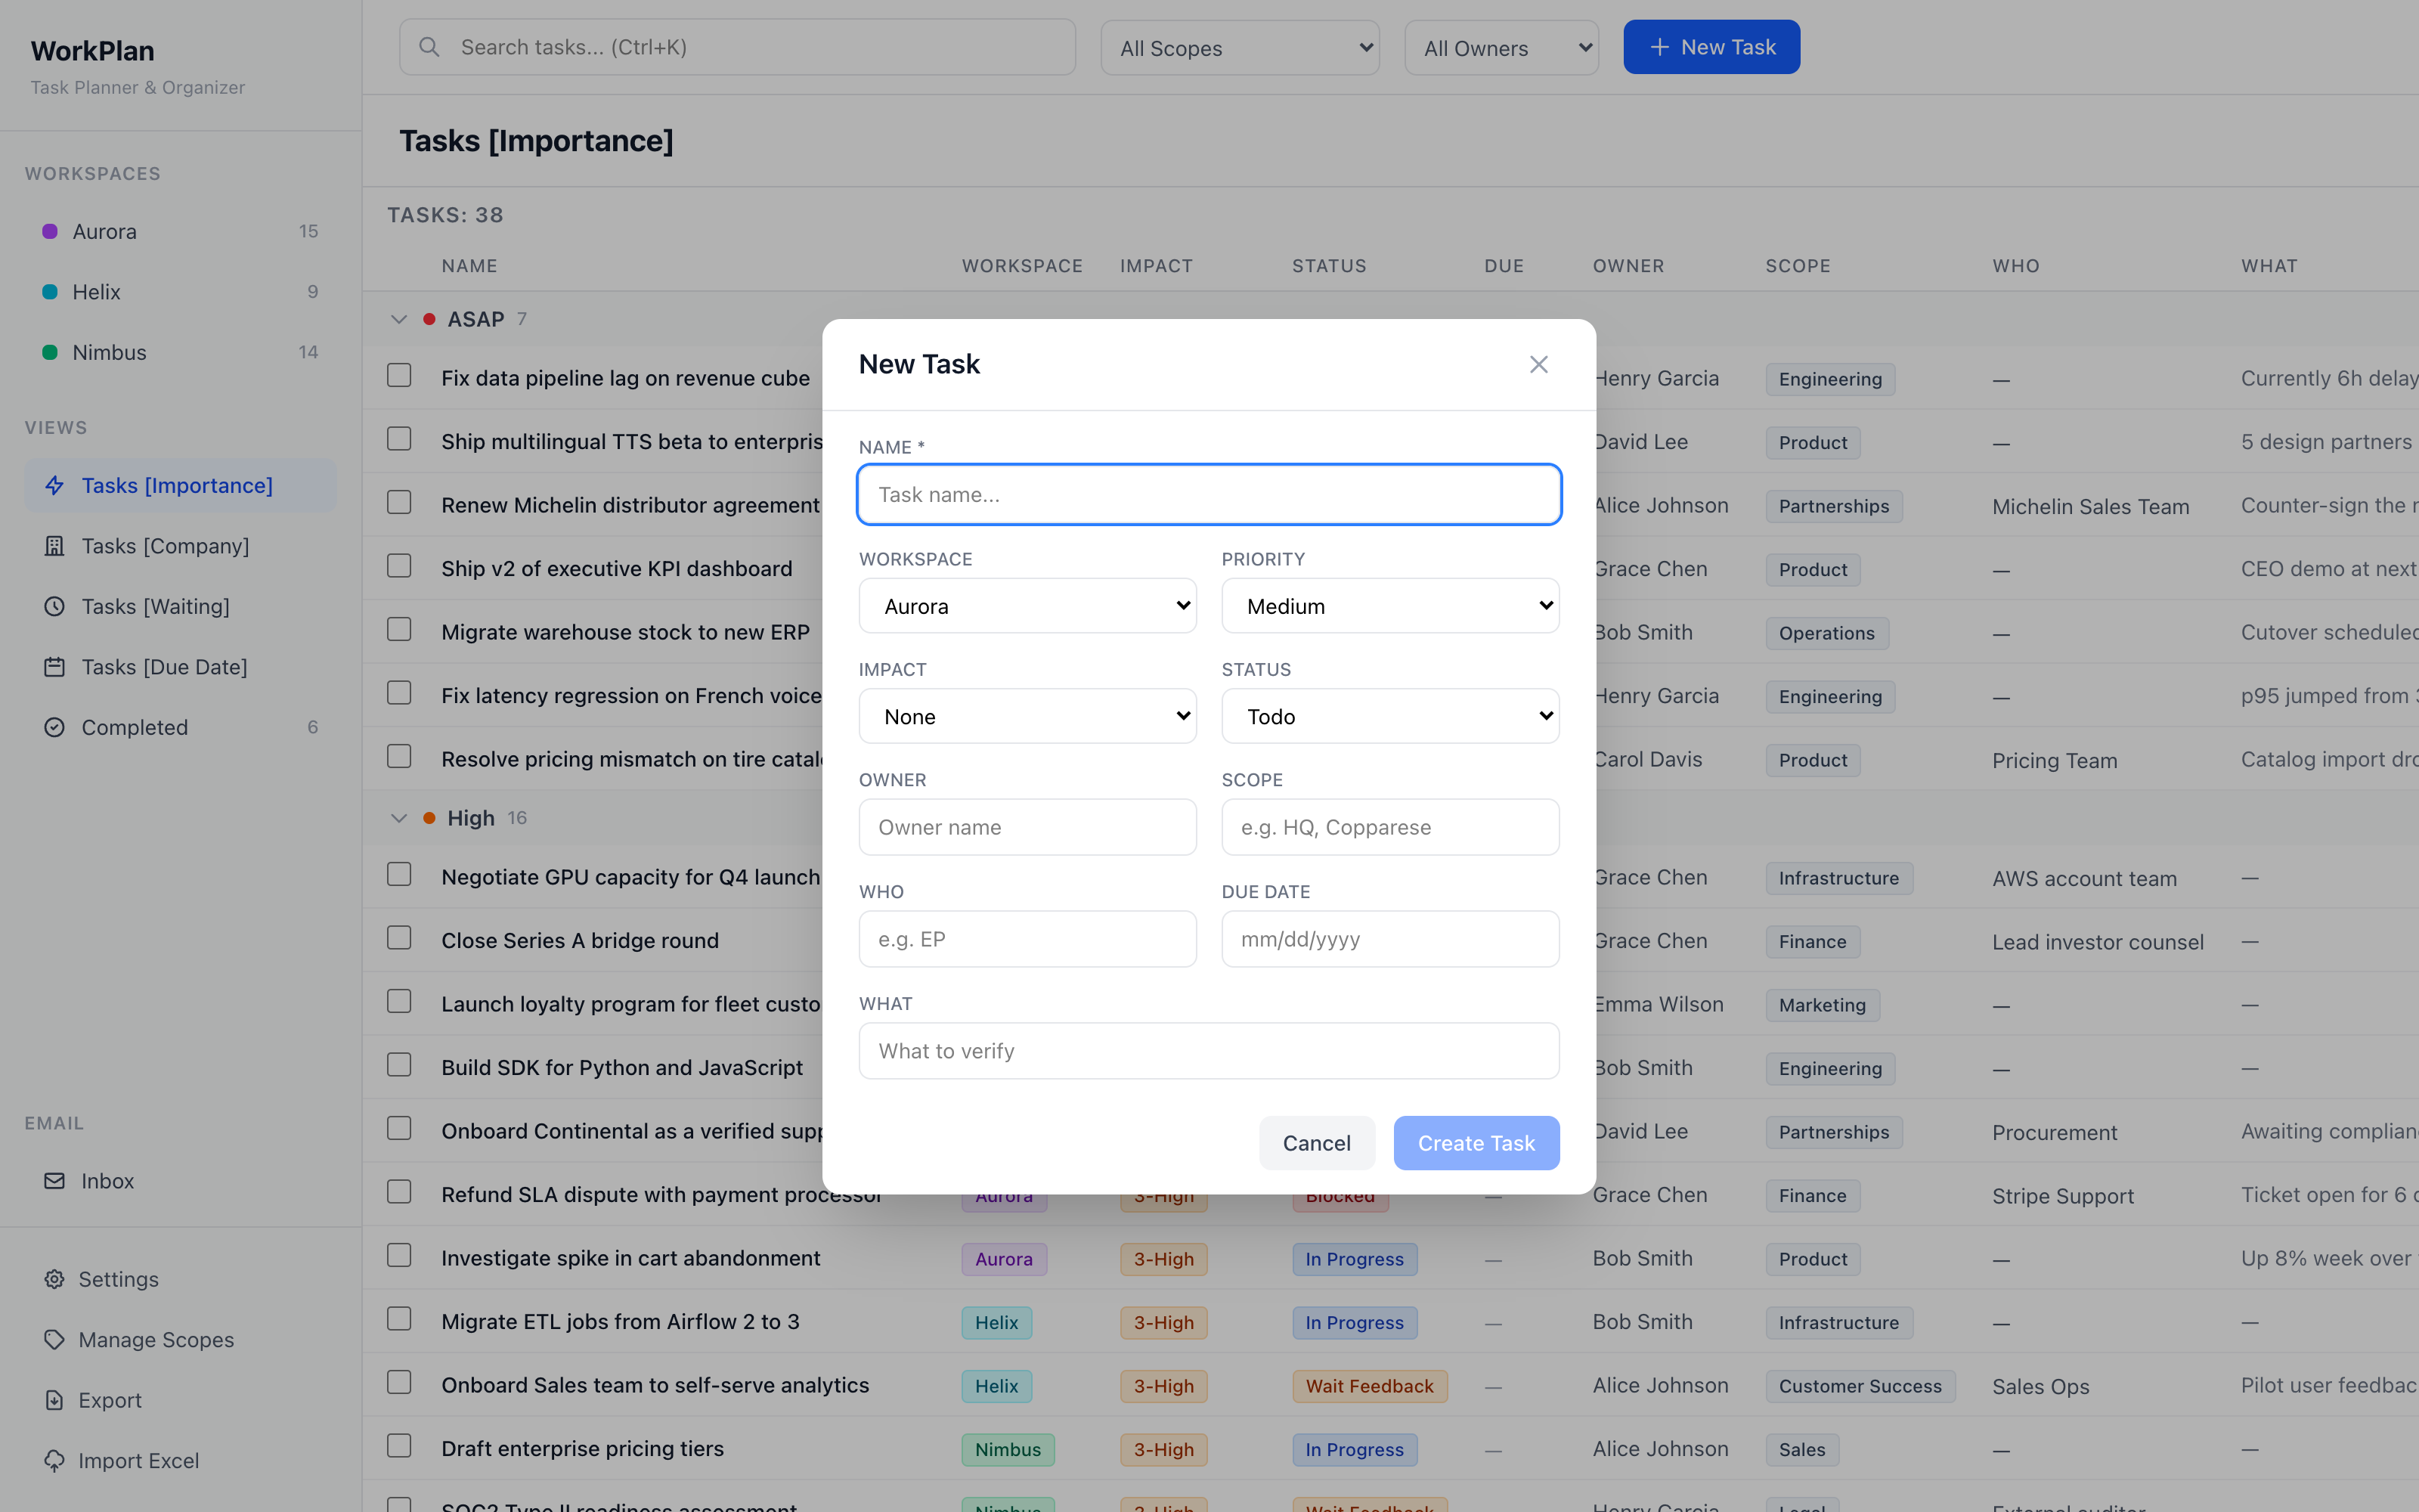The height and width of the screenshot is (1512, 2419).
Task: Check Close Series A bridge round
Action: pyautogui.click(x=399, y=938)
